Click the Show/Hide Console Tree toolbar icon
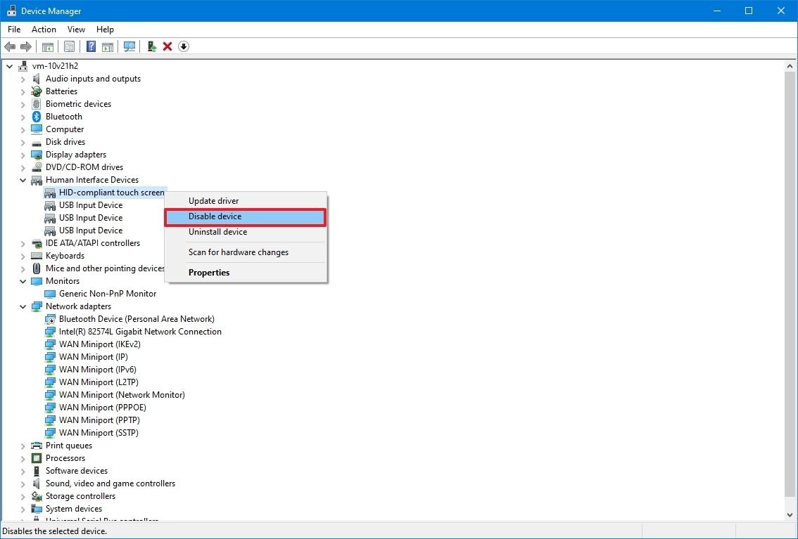The image size is (798, 539). (x=48, y=47)
